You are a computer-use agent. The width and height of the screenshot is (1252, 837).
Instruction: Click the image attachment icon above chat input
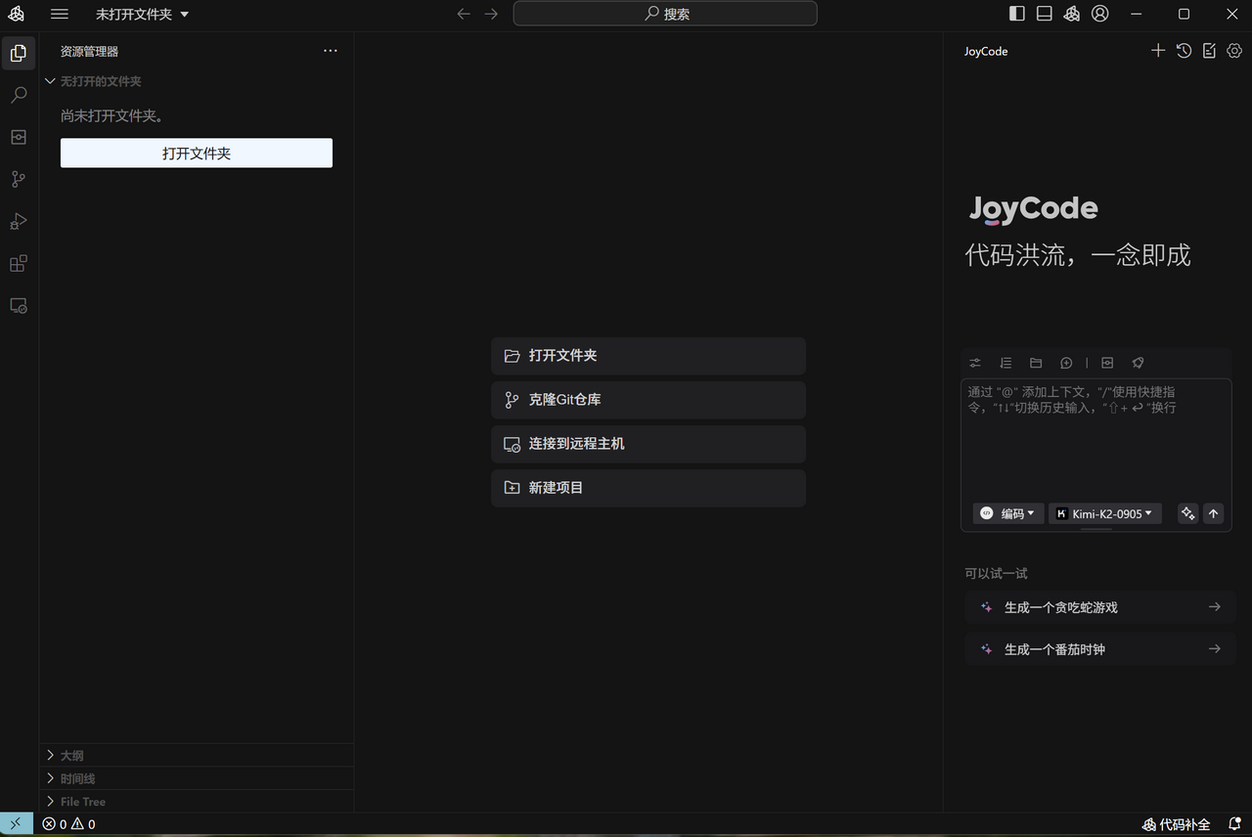click(x=1106, y=363)
